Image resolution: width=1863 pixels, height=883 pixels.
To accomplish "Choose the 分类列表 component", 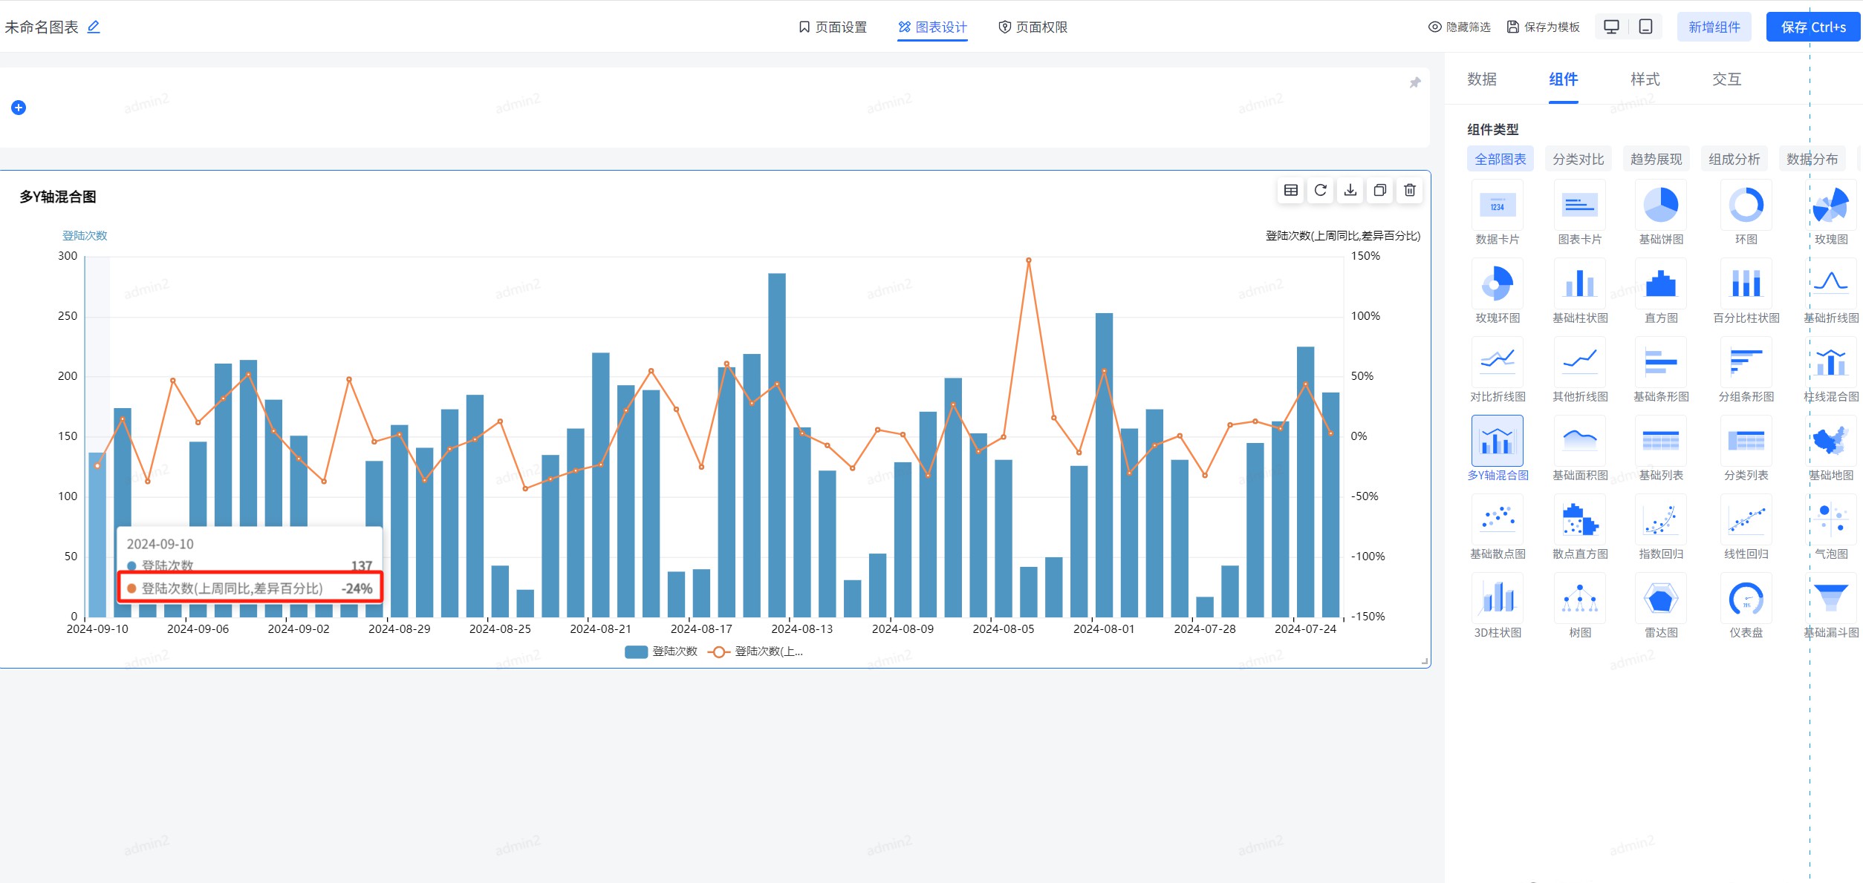I will click(1746, 450).
